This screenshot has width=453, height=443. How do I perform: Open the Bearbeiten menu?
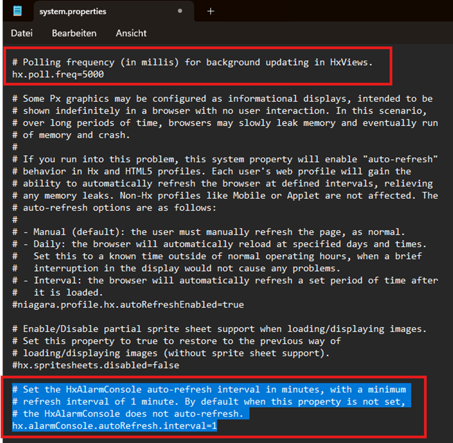click(x=74, y=33)
